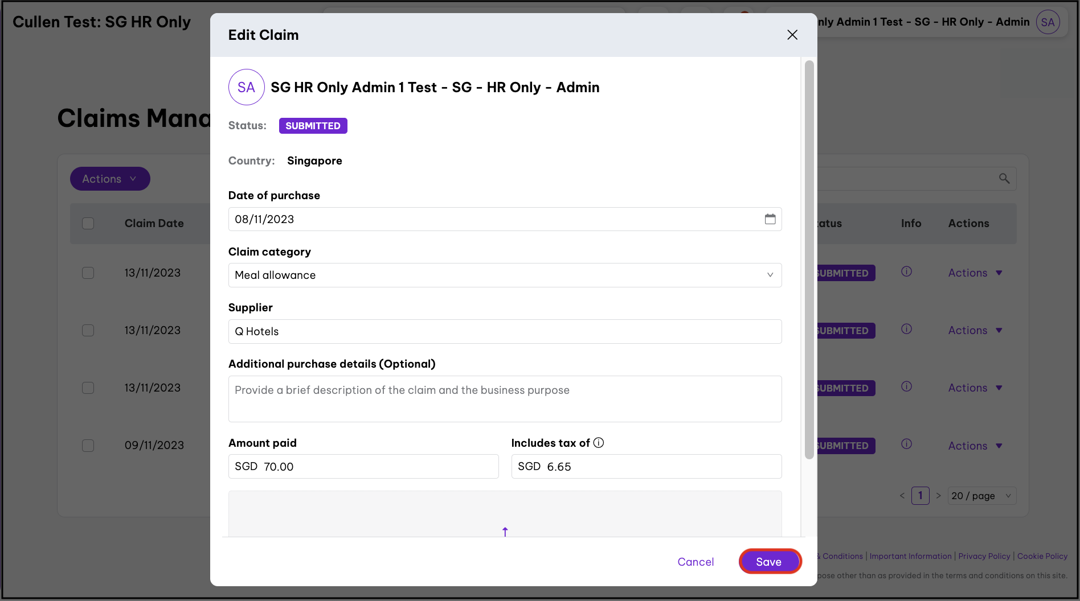Click the calendar icon in date field
The image size is (1080, 601).
[770, 219]
